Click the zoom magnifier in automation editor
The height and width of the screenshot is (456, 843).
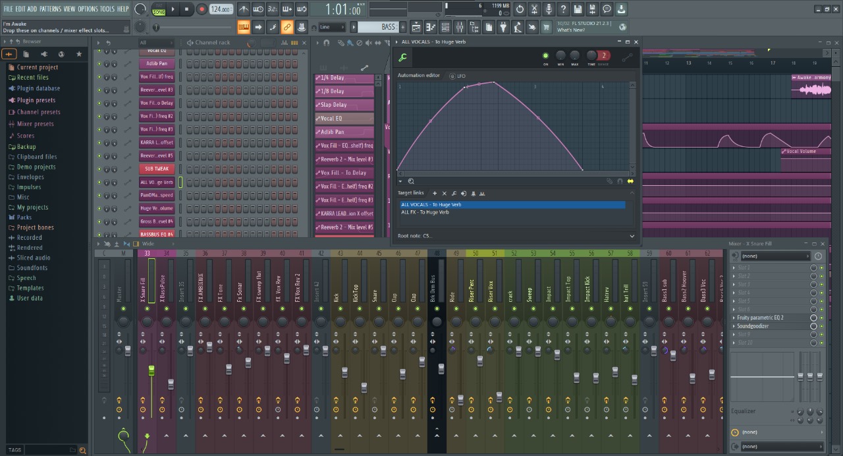tap(411, 181)
